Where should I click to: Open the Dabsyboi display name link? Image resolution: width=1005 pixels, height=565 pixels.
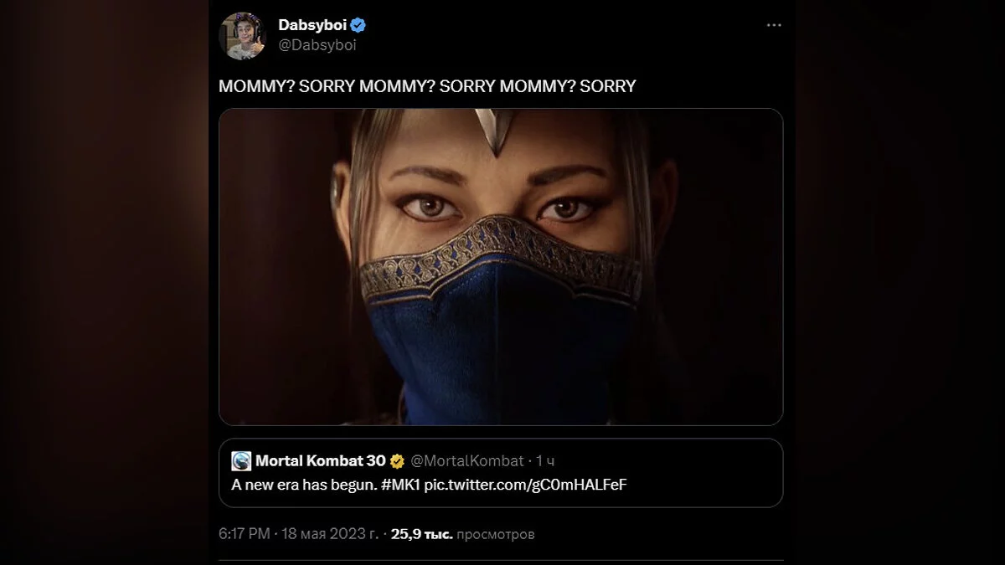pyautogui.click(x=312, y=26)
